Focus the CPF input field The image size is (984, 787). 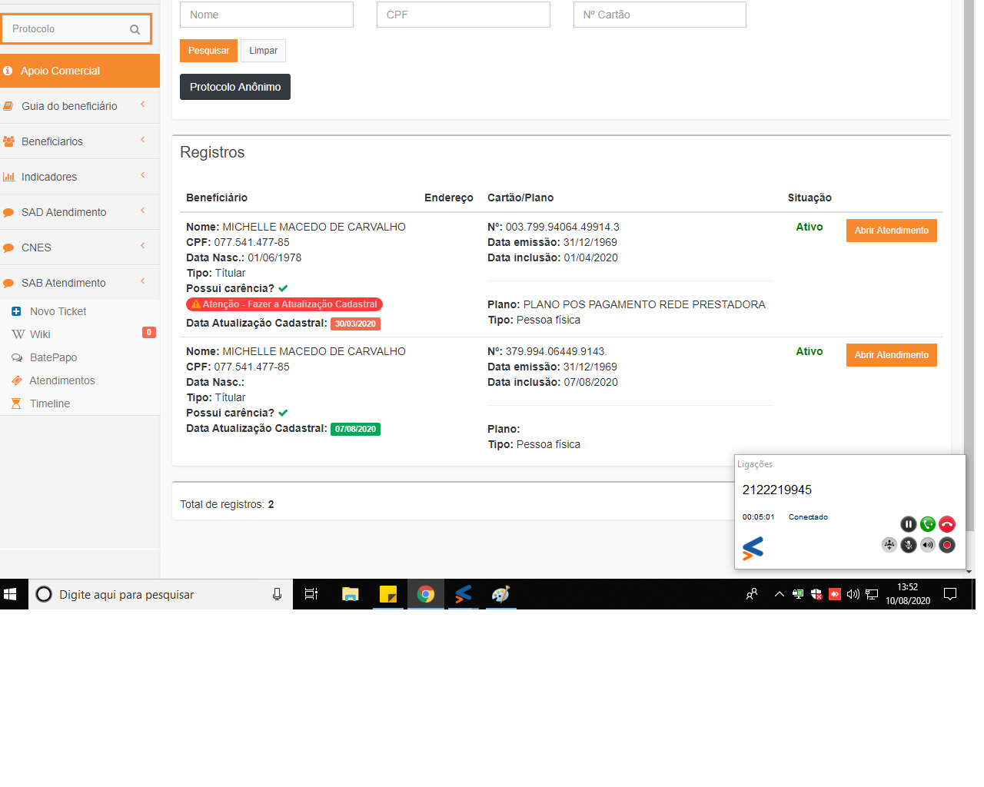(x=463, y=15)
